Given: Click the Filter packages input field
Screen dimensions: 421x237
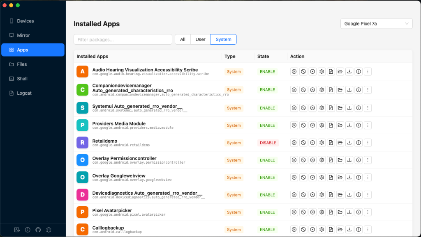Looking at the screenshot, I should tap(123, 39).
